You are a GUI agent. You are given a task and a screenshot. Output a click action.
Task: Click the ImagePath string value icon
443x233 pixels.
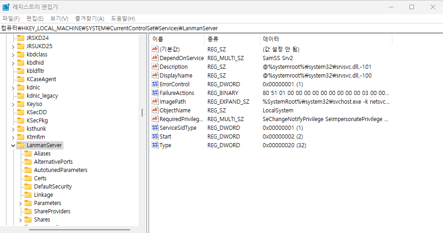(x=155, y=102)
